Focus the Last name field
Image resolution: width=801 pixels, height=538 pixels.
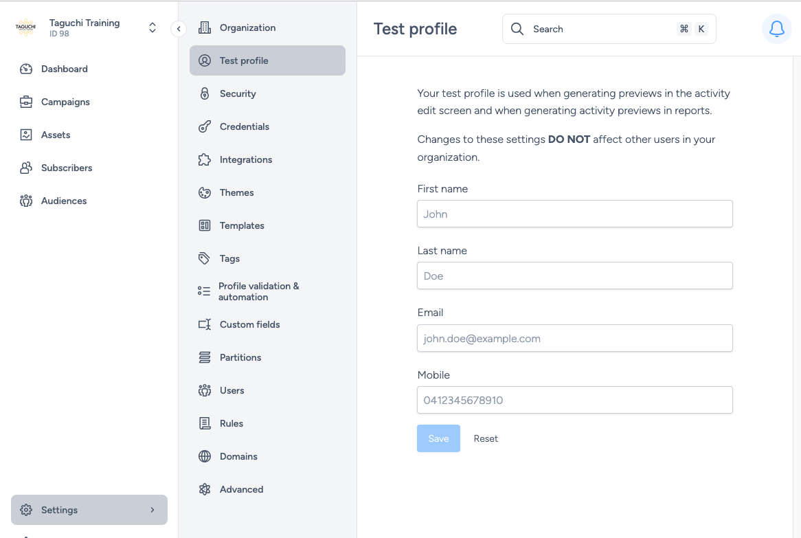575,276
